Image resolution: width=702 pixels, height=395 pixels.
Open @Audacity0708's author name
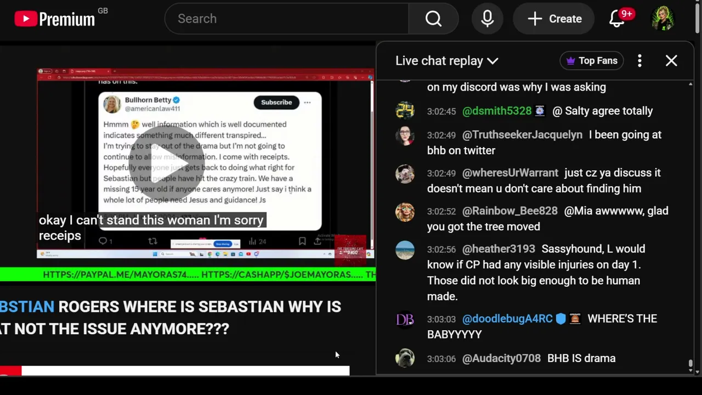coord(501,358)
